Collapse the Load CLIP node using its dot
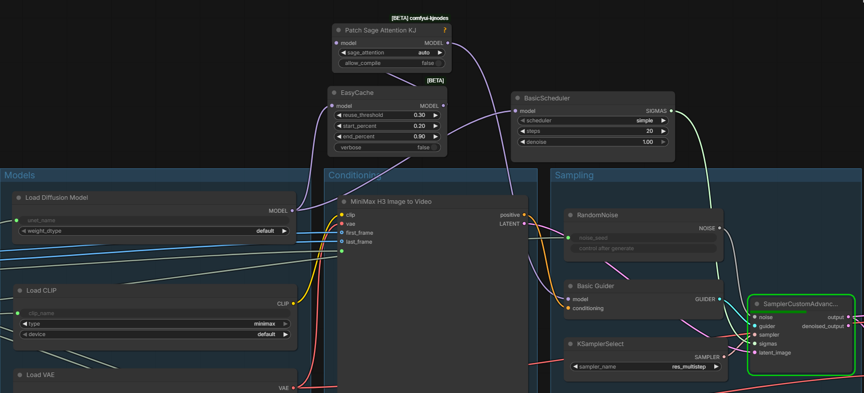This screenshot has width=864, height=393. coord(20,291)
